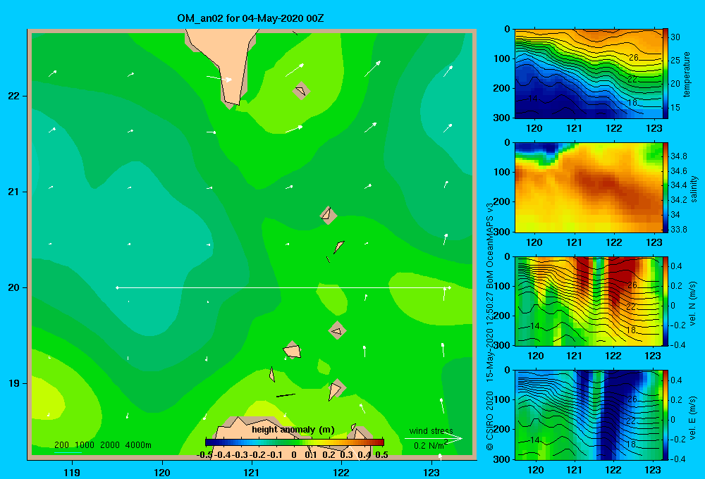Click the temperature color scale bar
The image size is (705, 479).
click(666, 74)
